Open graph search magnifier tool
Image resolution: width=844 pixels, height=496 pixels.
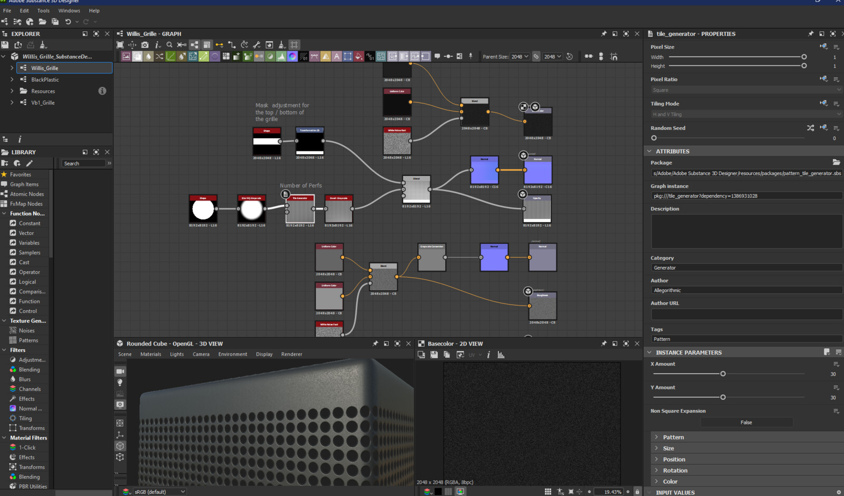[169, 45]
